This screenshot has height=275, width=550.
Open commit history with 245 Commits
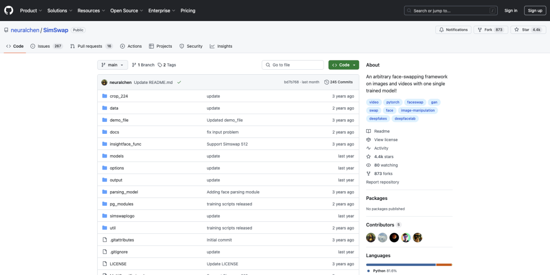click(x=338, y=82)
